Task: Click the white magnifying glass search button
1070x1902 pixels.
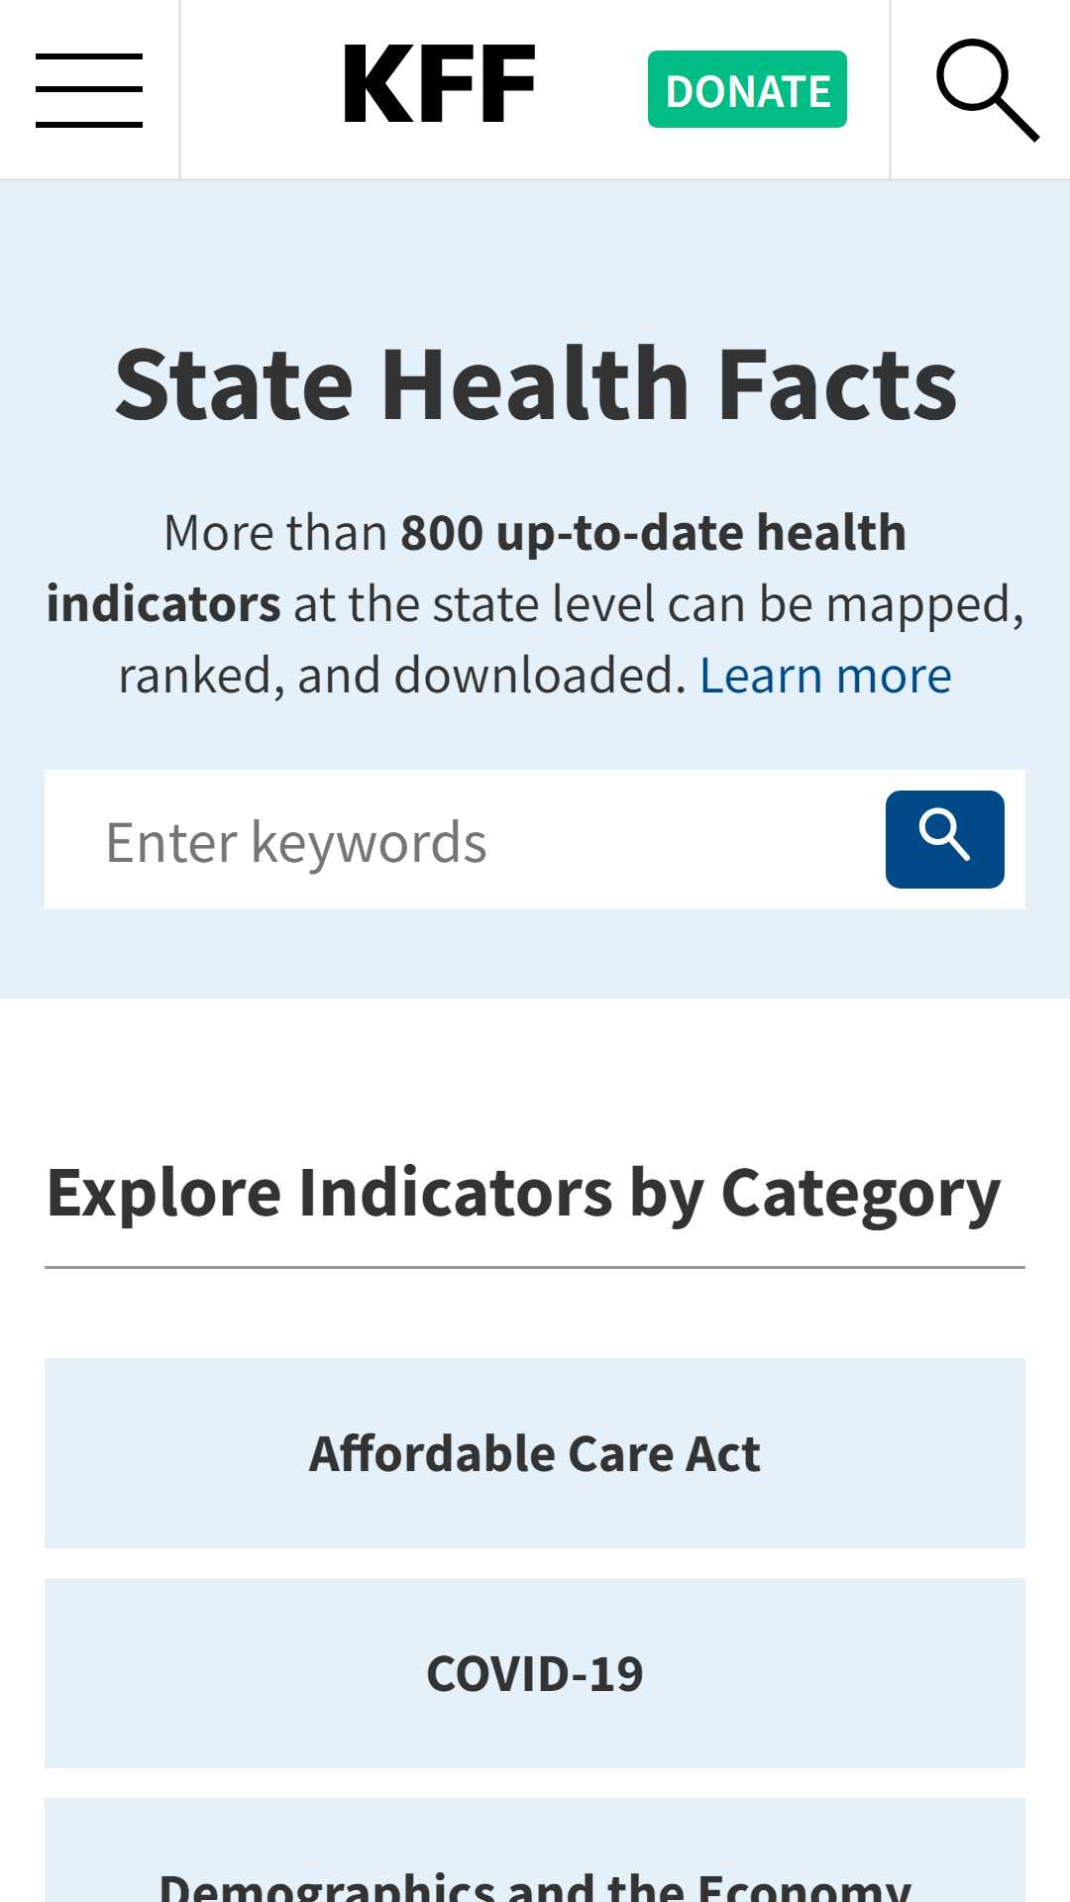Action: coord(944,839)
